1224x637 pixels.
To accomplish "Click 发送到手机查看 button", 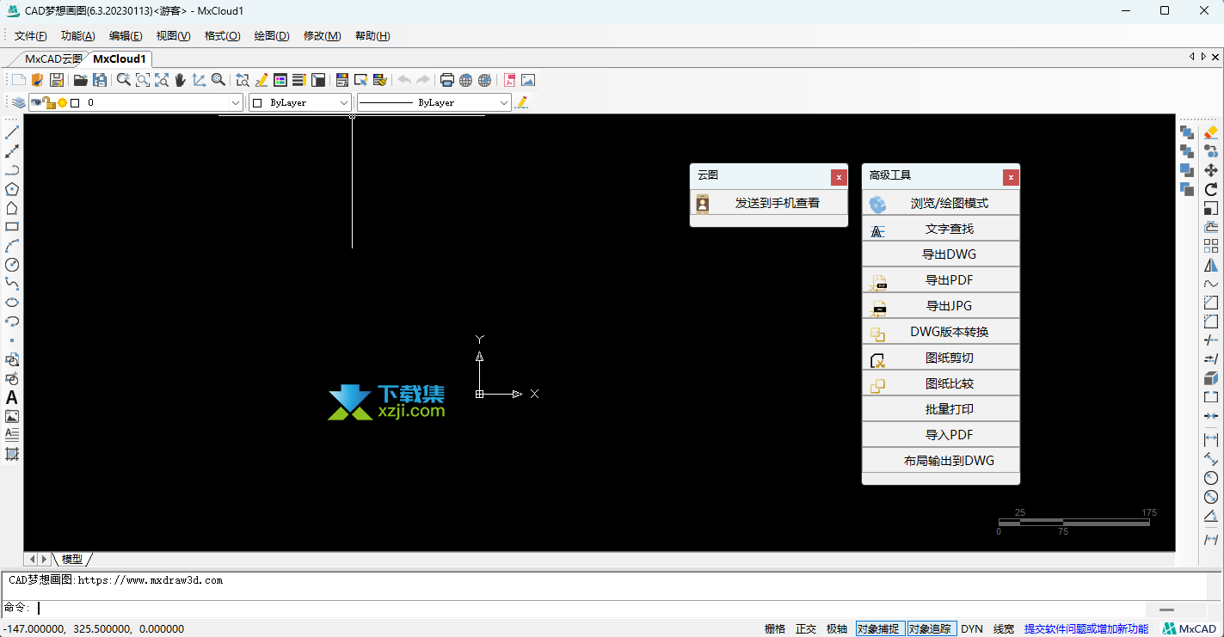I will coord(769,203).
